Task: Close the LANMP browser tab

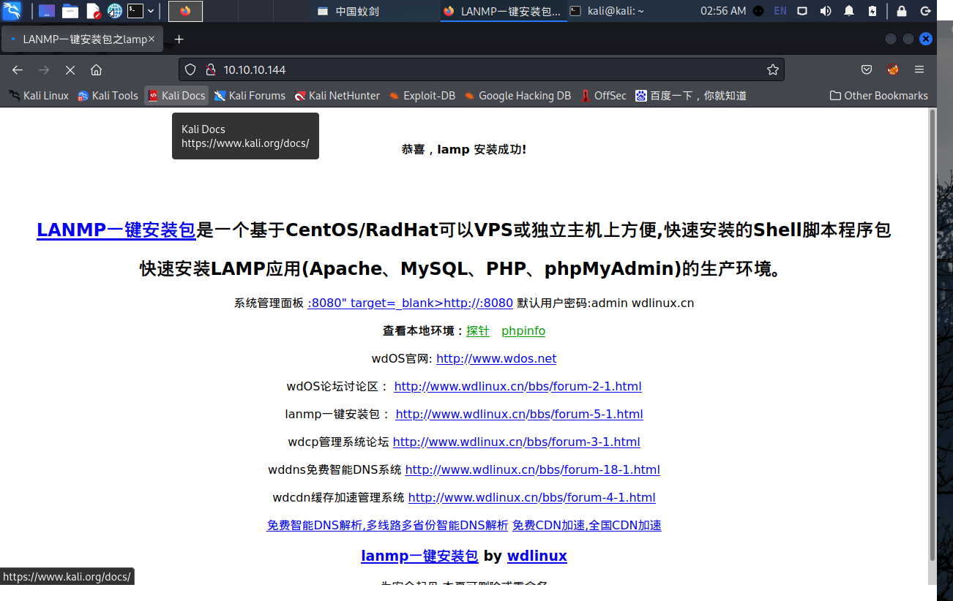Action: click(152, 39)
